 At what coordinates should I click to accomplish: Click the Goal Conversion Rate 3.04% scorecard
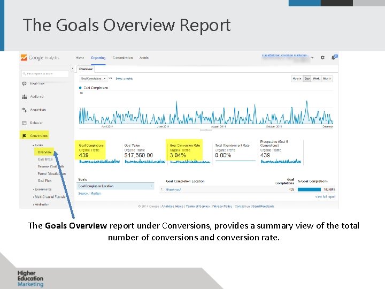pyautogui.click(x=190, y=153)
